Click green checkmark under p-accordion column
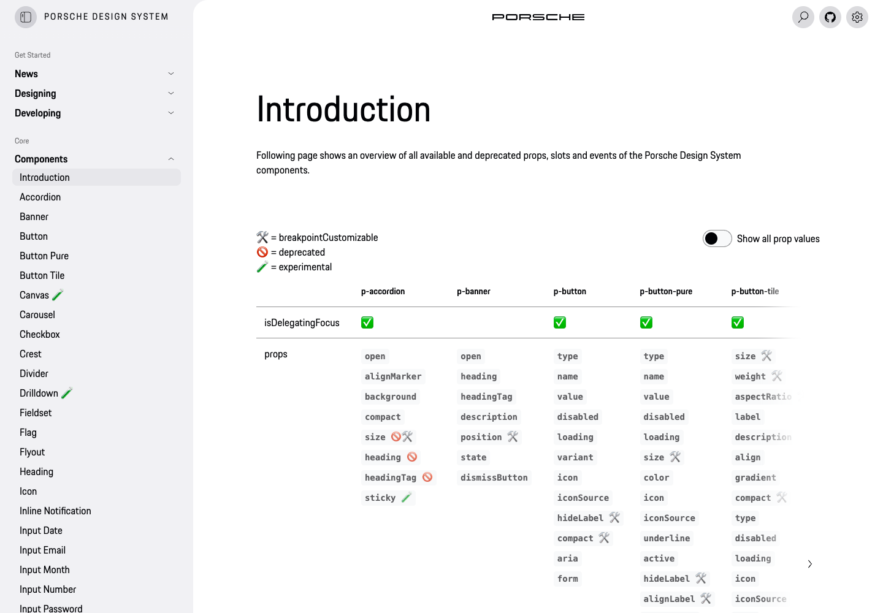Viewport: 883px width, 613px height. pyautogui.click(x=367, y=322)
